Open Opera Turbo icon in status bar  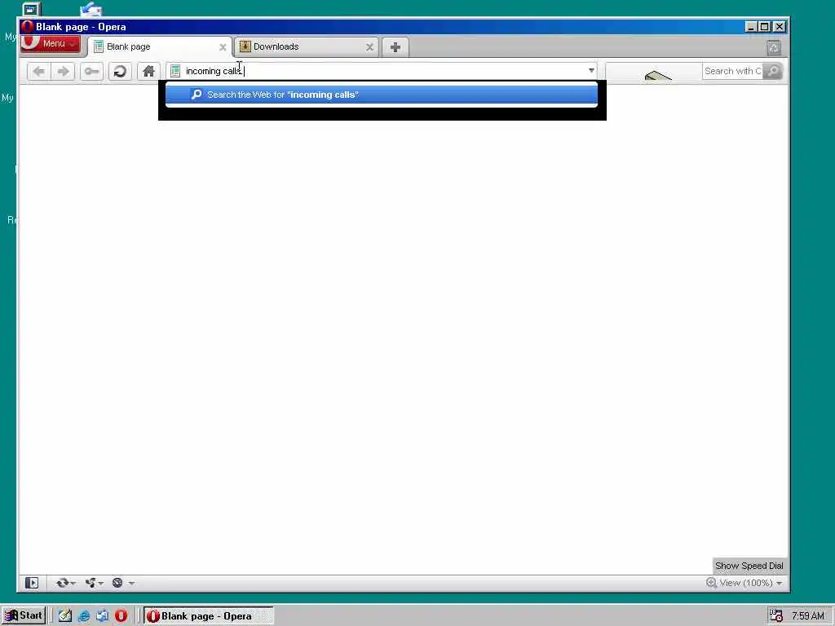pos(117,583)
